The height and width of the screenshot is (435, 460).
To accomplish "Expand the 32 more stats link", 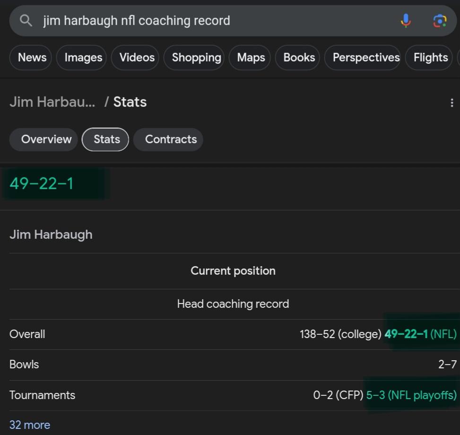I will [x=30, y=425].
